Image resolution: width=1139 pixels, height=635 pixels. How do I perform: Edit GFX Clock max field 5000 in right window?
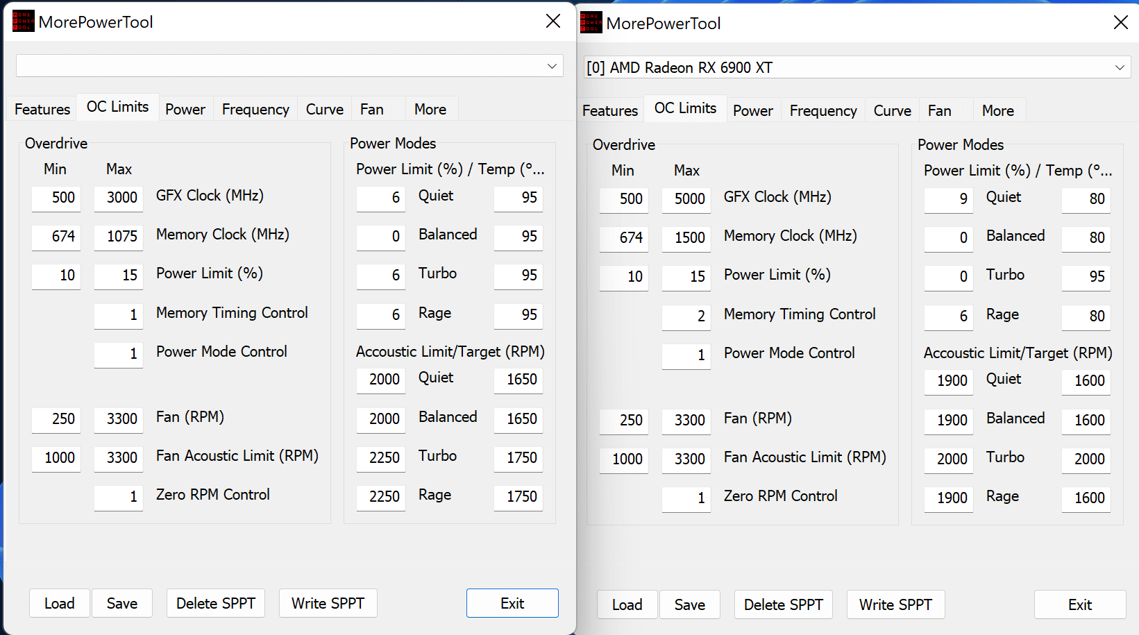(x=686, y=199)
